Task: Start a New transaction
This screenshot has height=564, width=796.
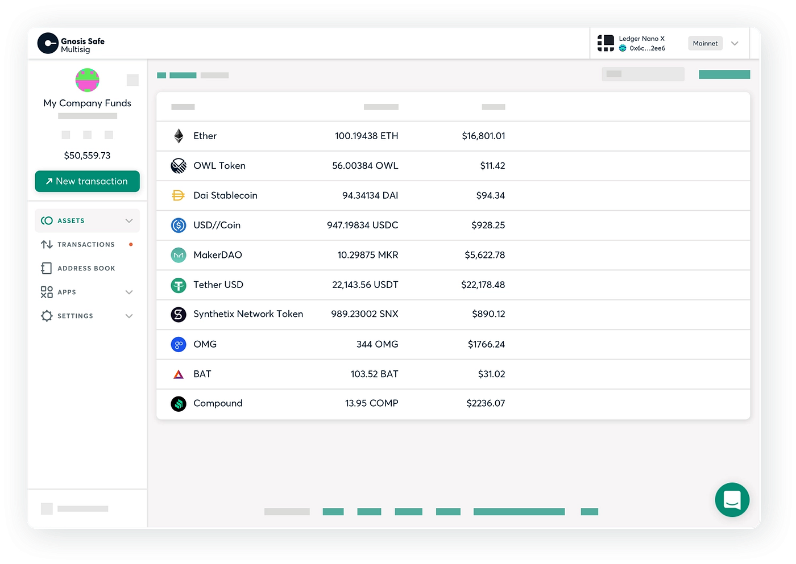Action: 87,181
